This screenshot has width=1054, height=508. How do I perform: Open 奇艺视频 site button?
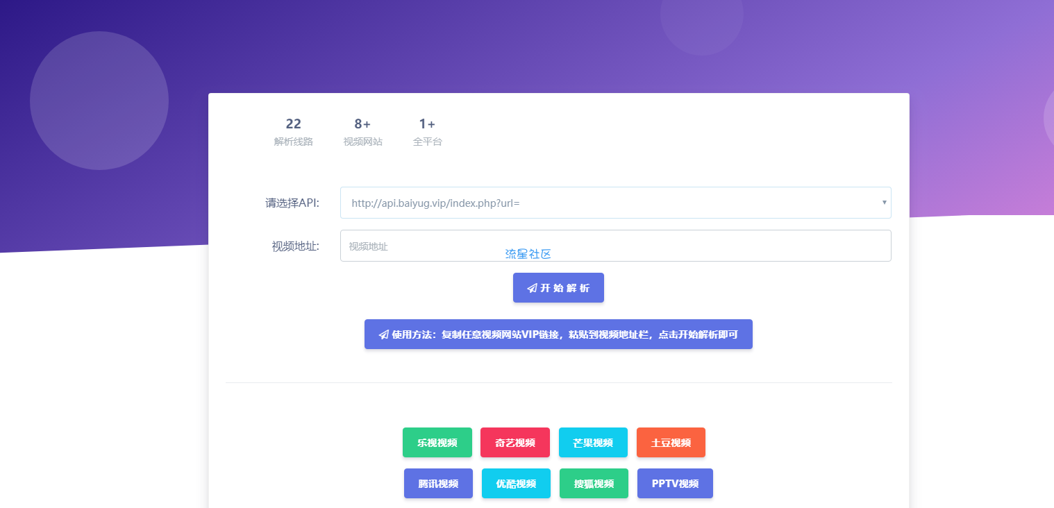515,443
